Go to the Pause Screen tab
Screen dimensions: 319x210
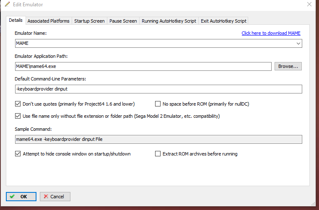click(123, 21)
